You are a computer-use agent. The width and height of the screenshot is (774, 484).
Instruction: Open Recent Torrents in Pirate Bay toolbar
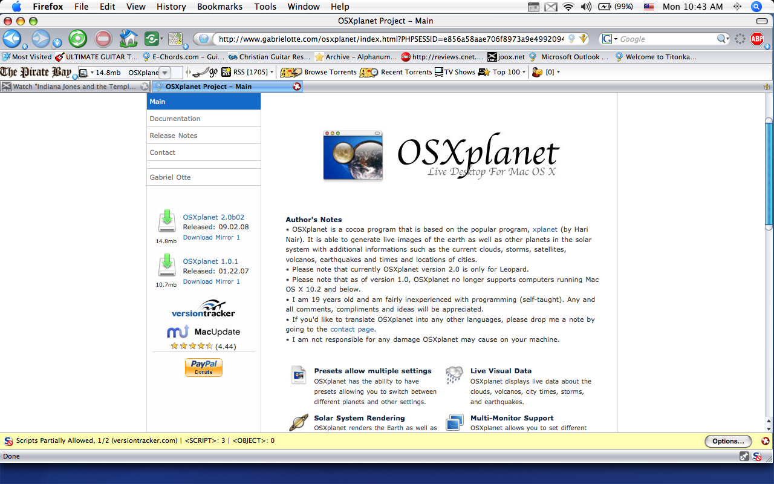coord(395,72)
